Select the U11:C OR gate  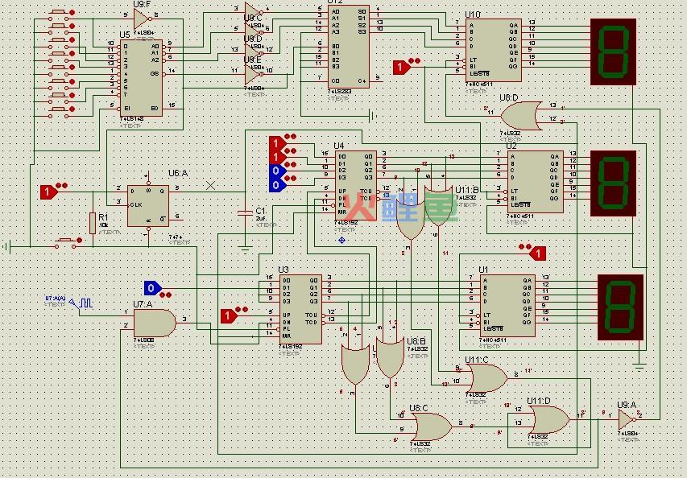pos(486,378)
